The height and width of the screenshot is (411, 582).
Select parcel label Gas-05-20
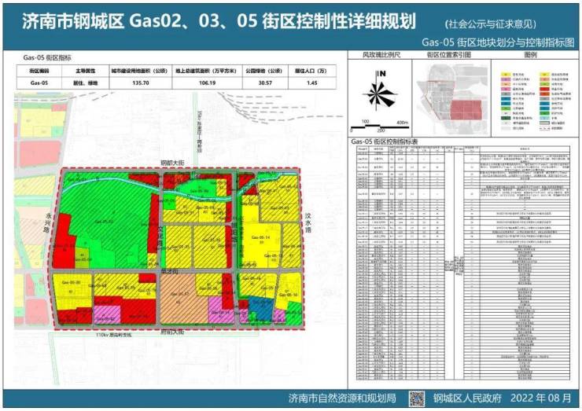coord(71,283)
